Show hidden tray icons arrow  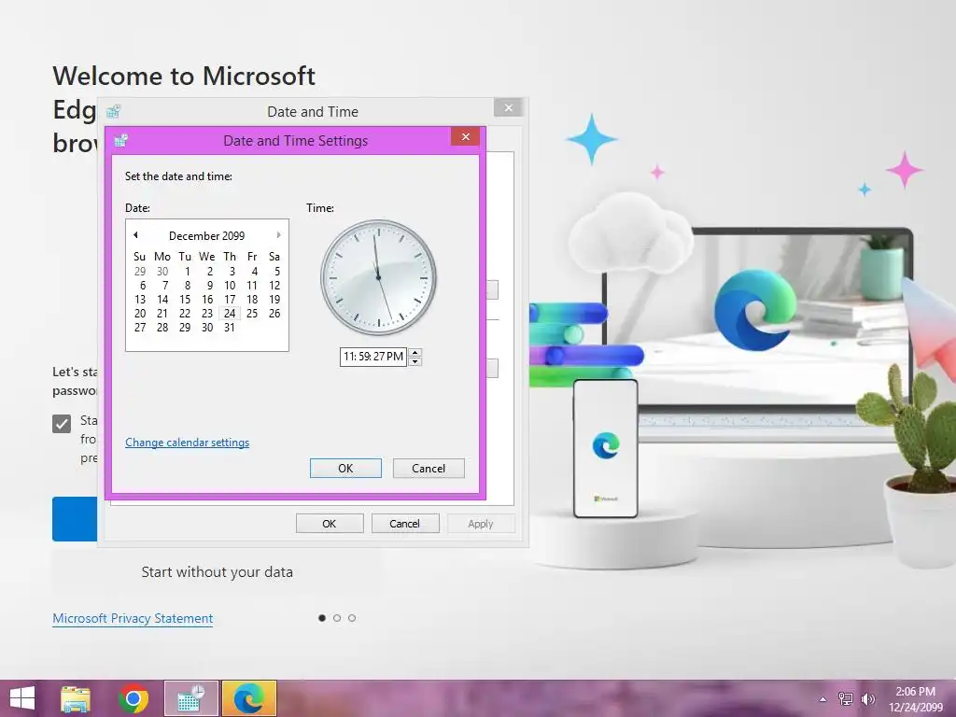click(x=822, y=699)
